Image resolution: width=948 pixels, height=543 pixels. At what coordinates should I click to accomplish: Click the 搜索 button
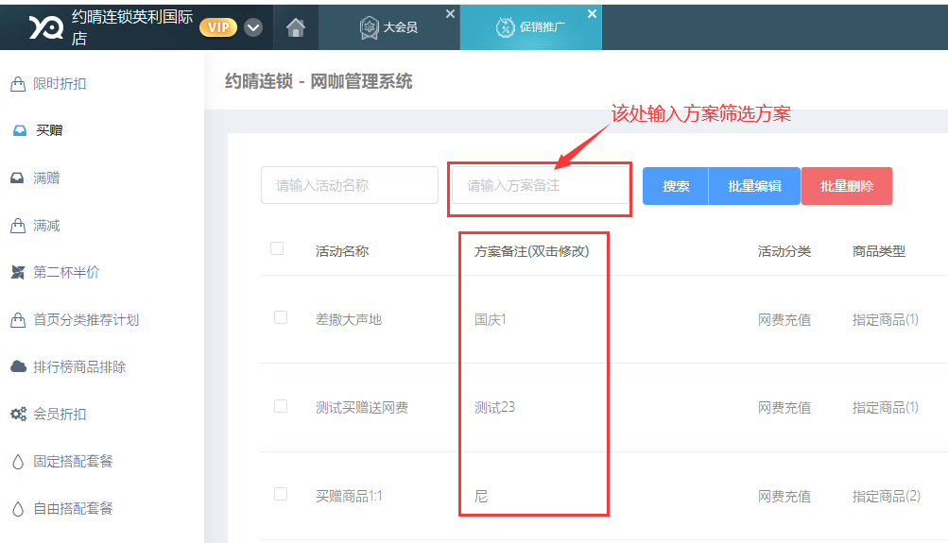(676, 186)
